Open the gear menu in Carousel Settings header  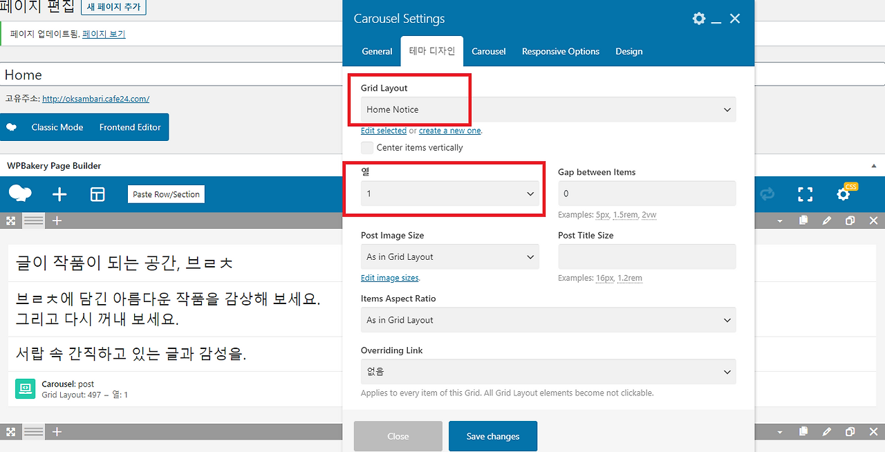point(699,19)
